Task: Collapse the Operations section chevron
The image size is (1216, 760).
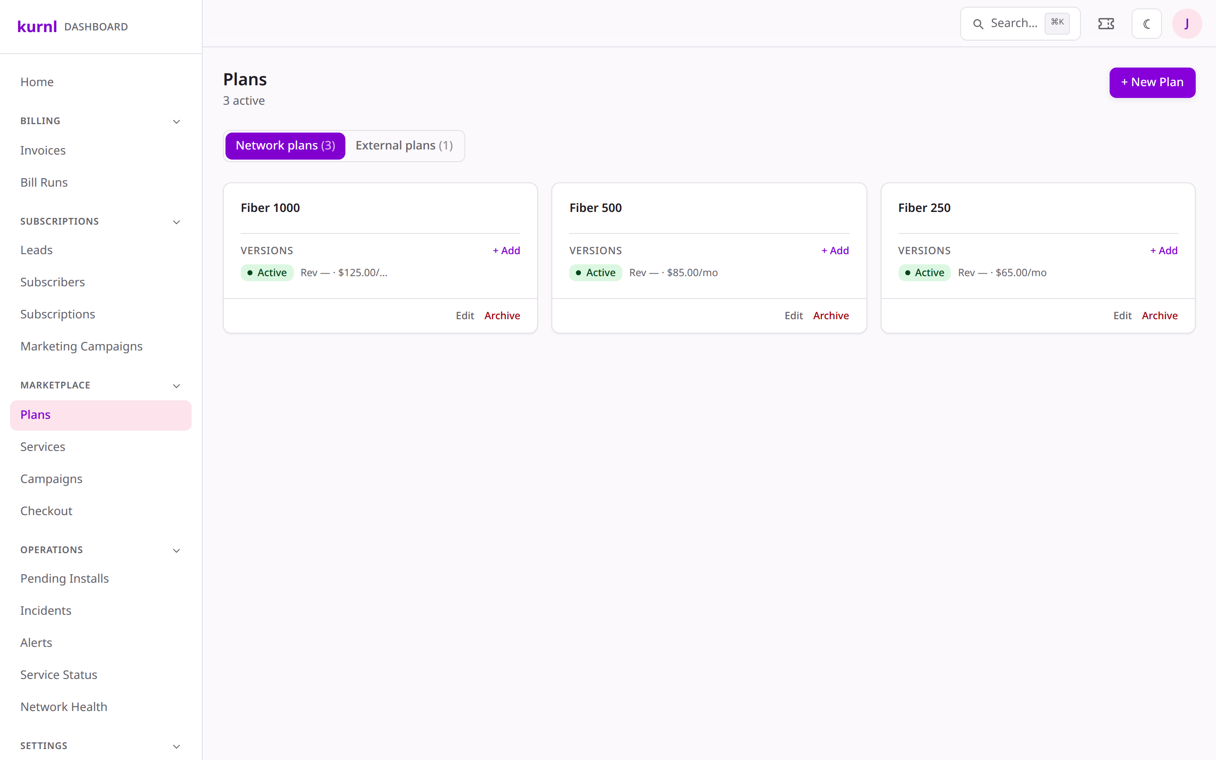Action: [x=176, y=551]
